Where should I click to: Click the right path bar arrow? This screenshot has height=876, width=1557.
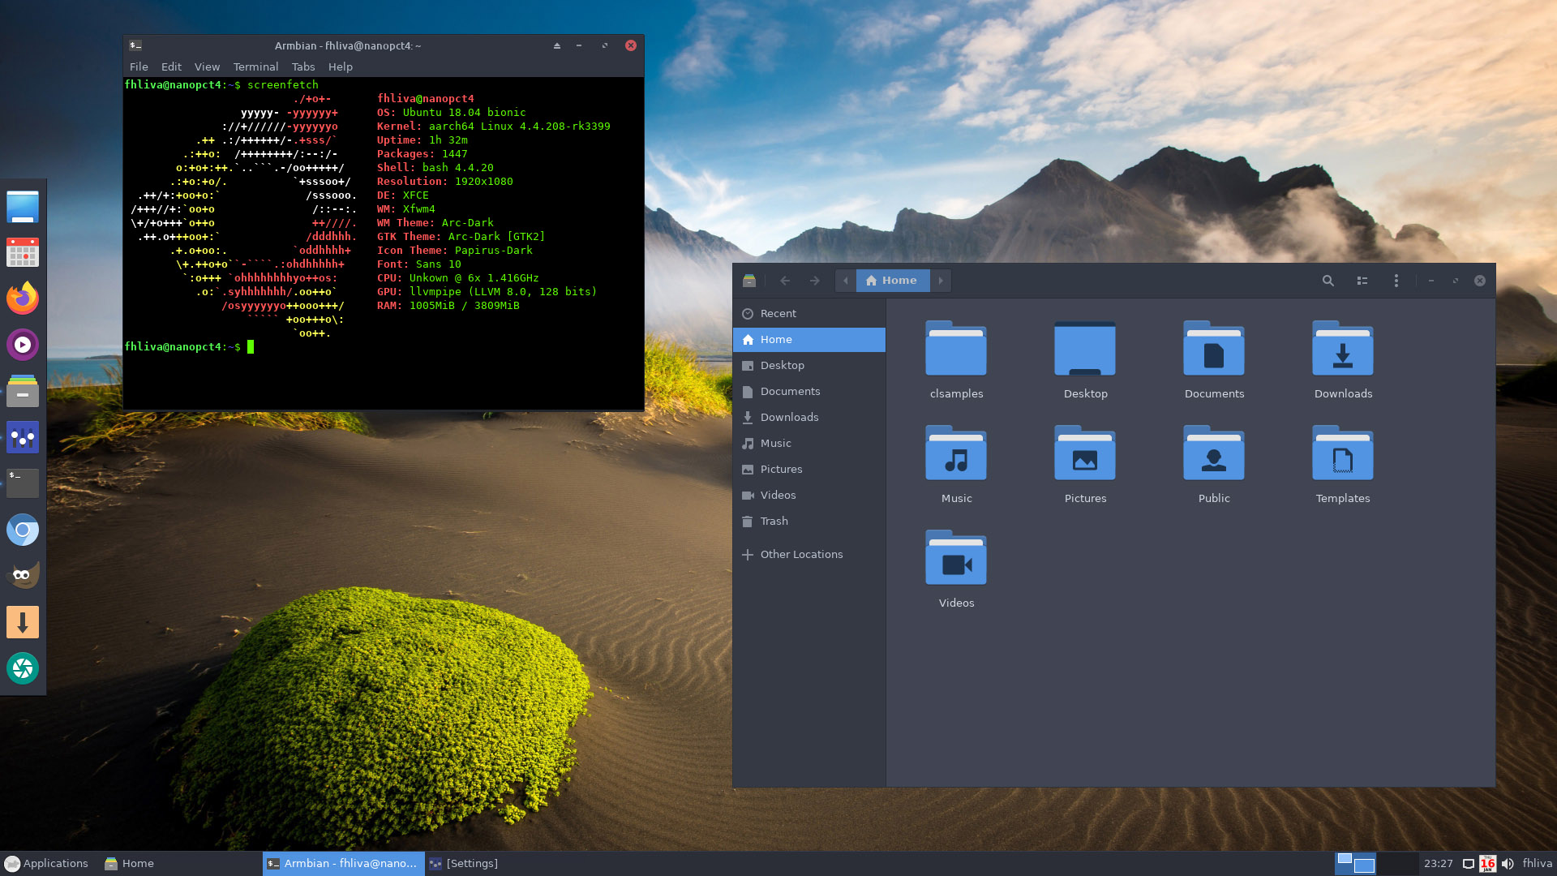pos(941,281)
